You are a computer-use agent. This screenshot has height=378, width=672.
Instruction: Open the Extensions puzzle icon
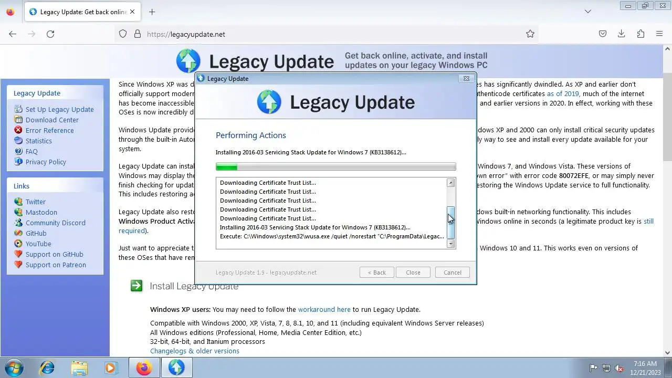pyautogui.click(x=640, y=34)
